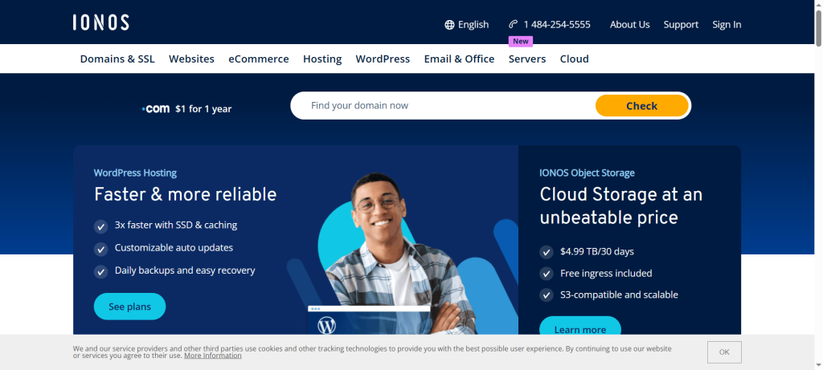This screenshot has height=370, width=823.
Task: Dismiss cookie notice with OK
Action: pyautogui.click(x=724, y=352)
